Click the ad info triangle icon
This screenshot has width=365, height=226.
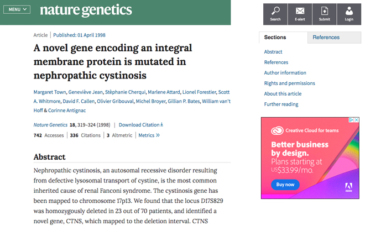(351, 120)
